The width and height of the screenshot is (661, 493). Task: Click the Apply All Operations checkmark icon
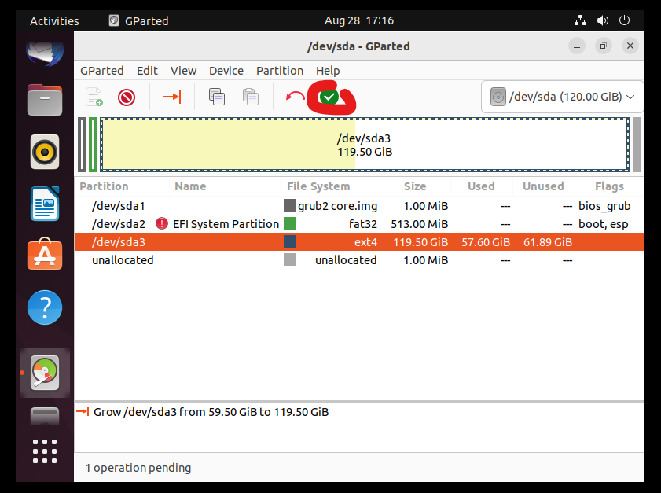[x=329, y=97]
